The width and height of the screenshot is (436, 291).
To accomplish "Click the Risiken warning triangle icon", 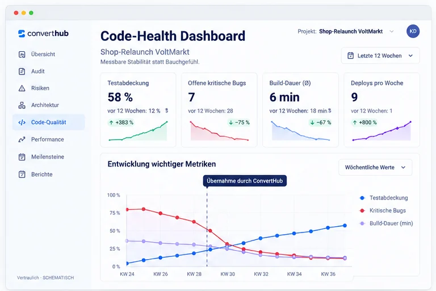I will coord(22,88).
